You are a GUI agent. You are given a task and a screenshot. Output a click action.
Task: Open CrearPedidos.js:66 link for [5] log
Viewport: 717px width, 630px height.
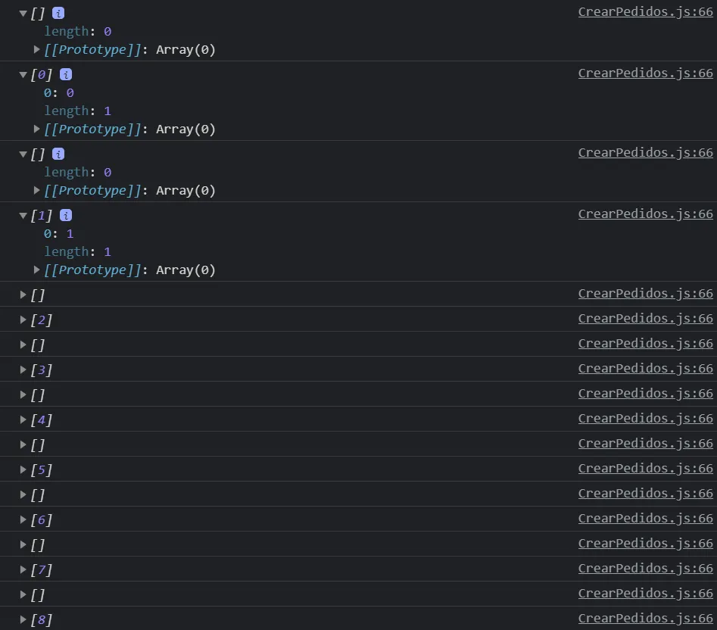(x=645, y=468)
